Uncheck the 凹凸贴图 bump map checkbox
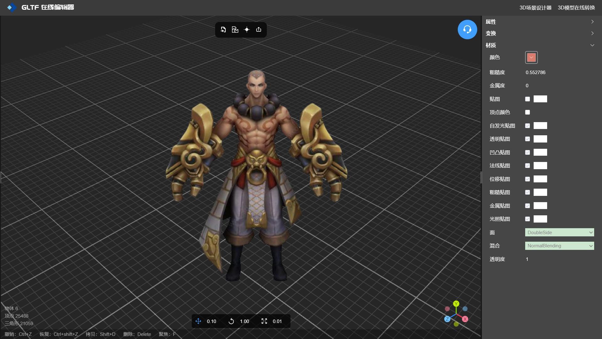Screen dimensions: 602x339 click(527, 152)
